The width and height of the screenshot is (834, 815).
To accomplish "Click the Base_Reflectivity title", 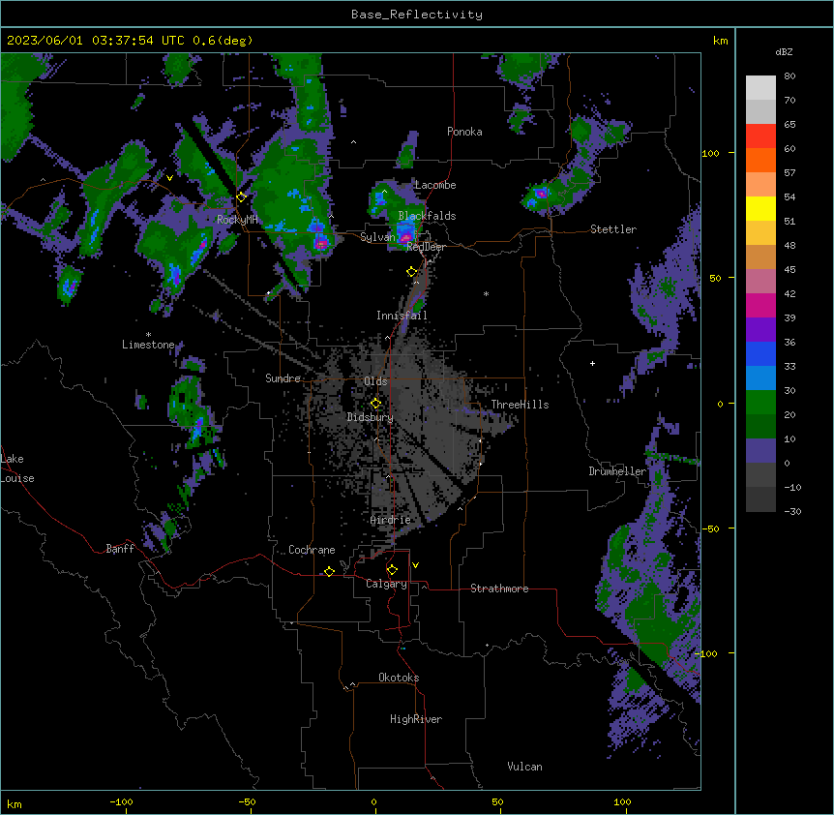I will pyautogui.click(x=417, y=15).
